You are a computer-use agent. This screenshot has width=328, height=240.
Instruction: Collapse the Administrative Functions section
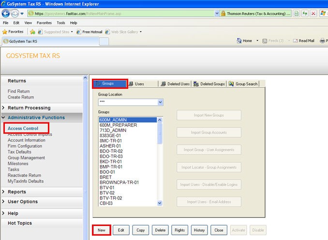[x=36, y=117]
